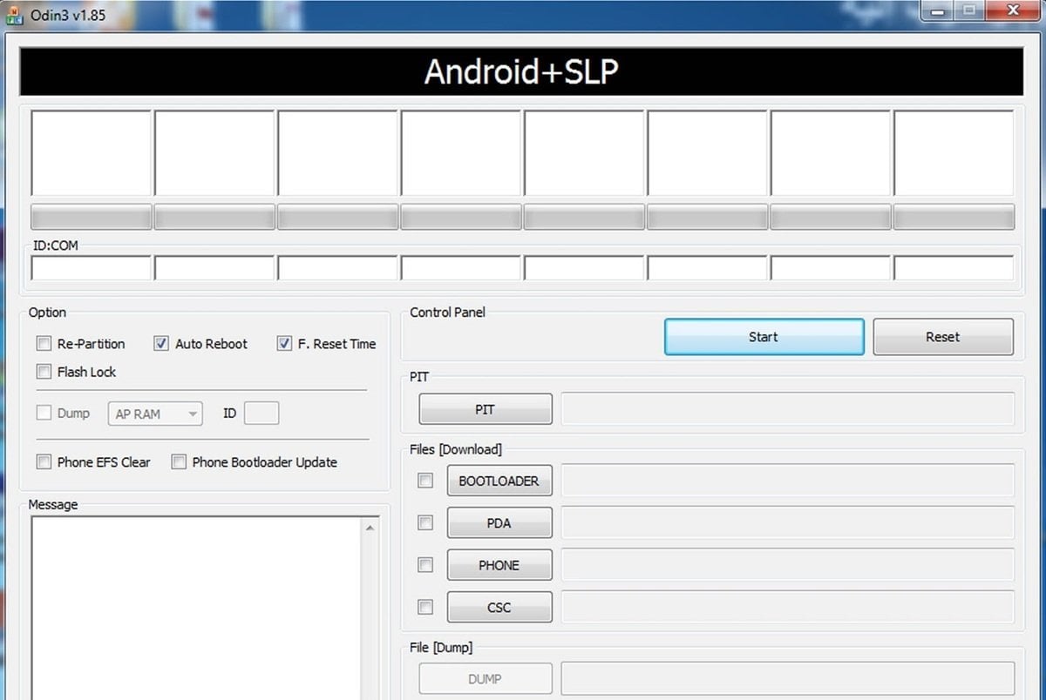Click the ID input field next to Dump

point(261,414)
